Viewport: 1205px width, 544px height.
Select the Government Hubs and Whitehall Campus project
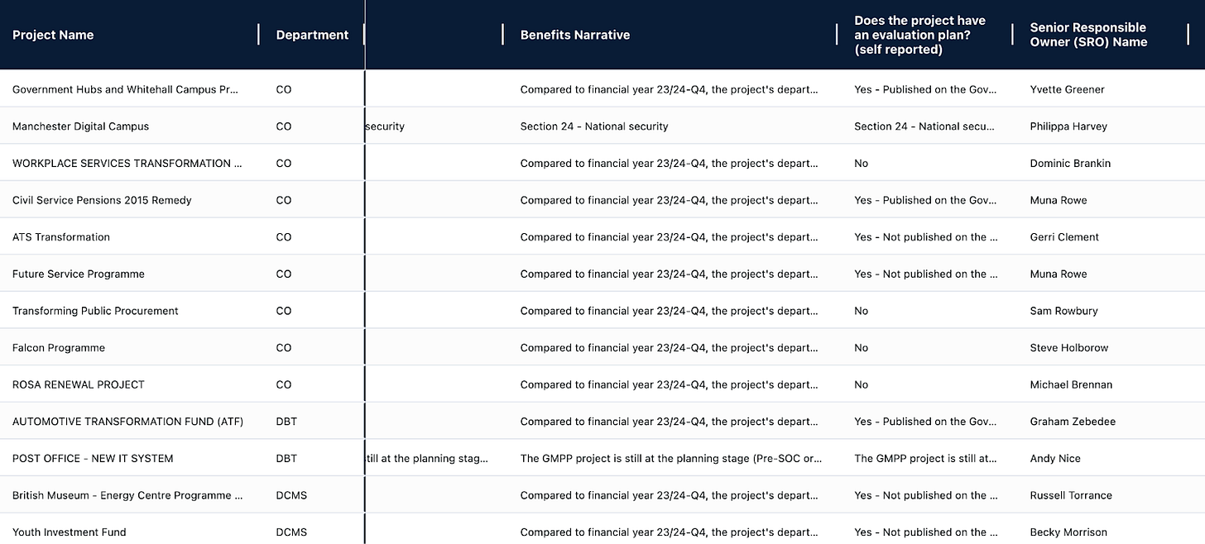click(126, 89)
